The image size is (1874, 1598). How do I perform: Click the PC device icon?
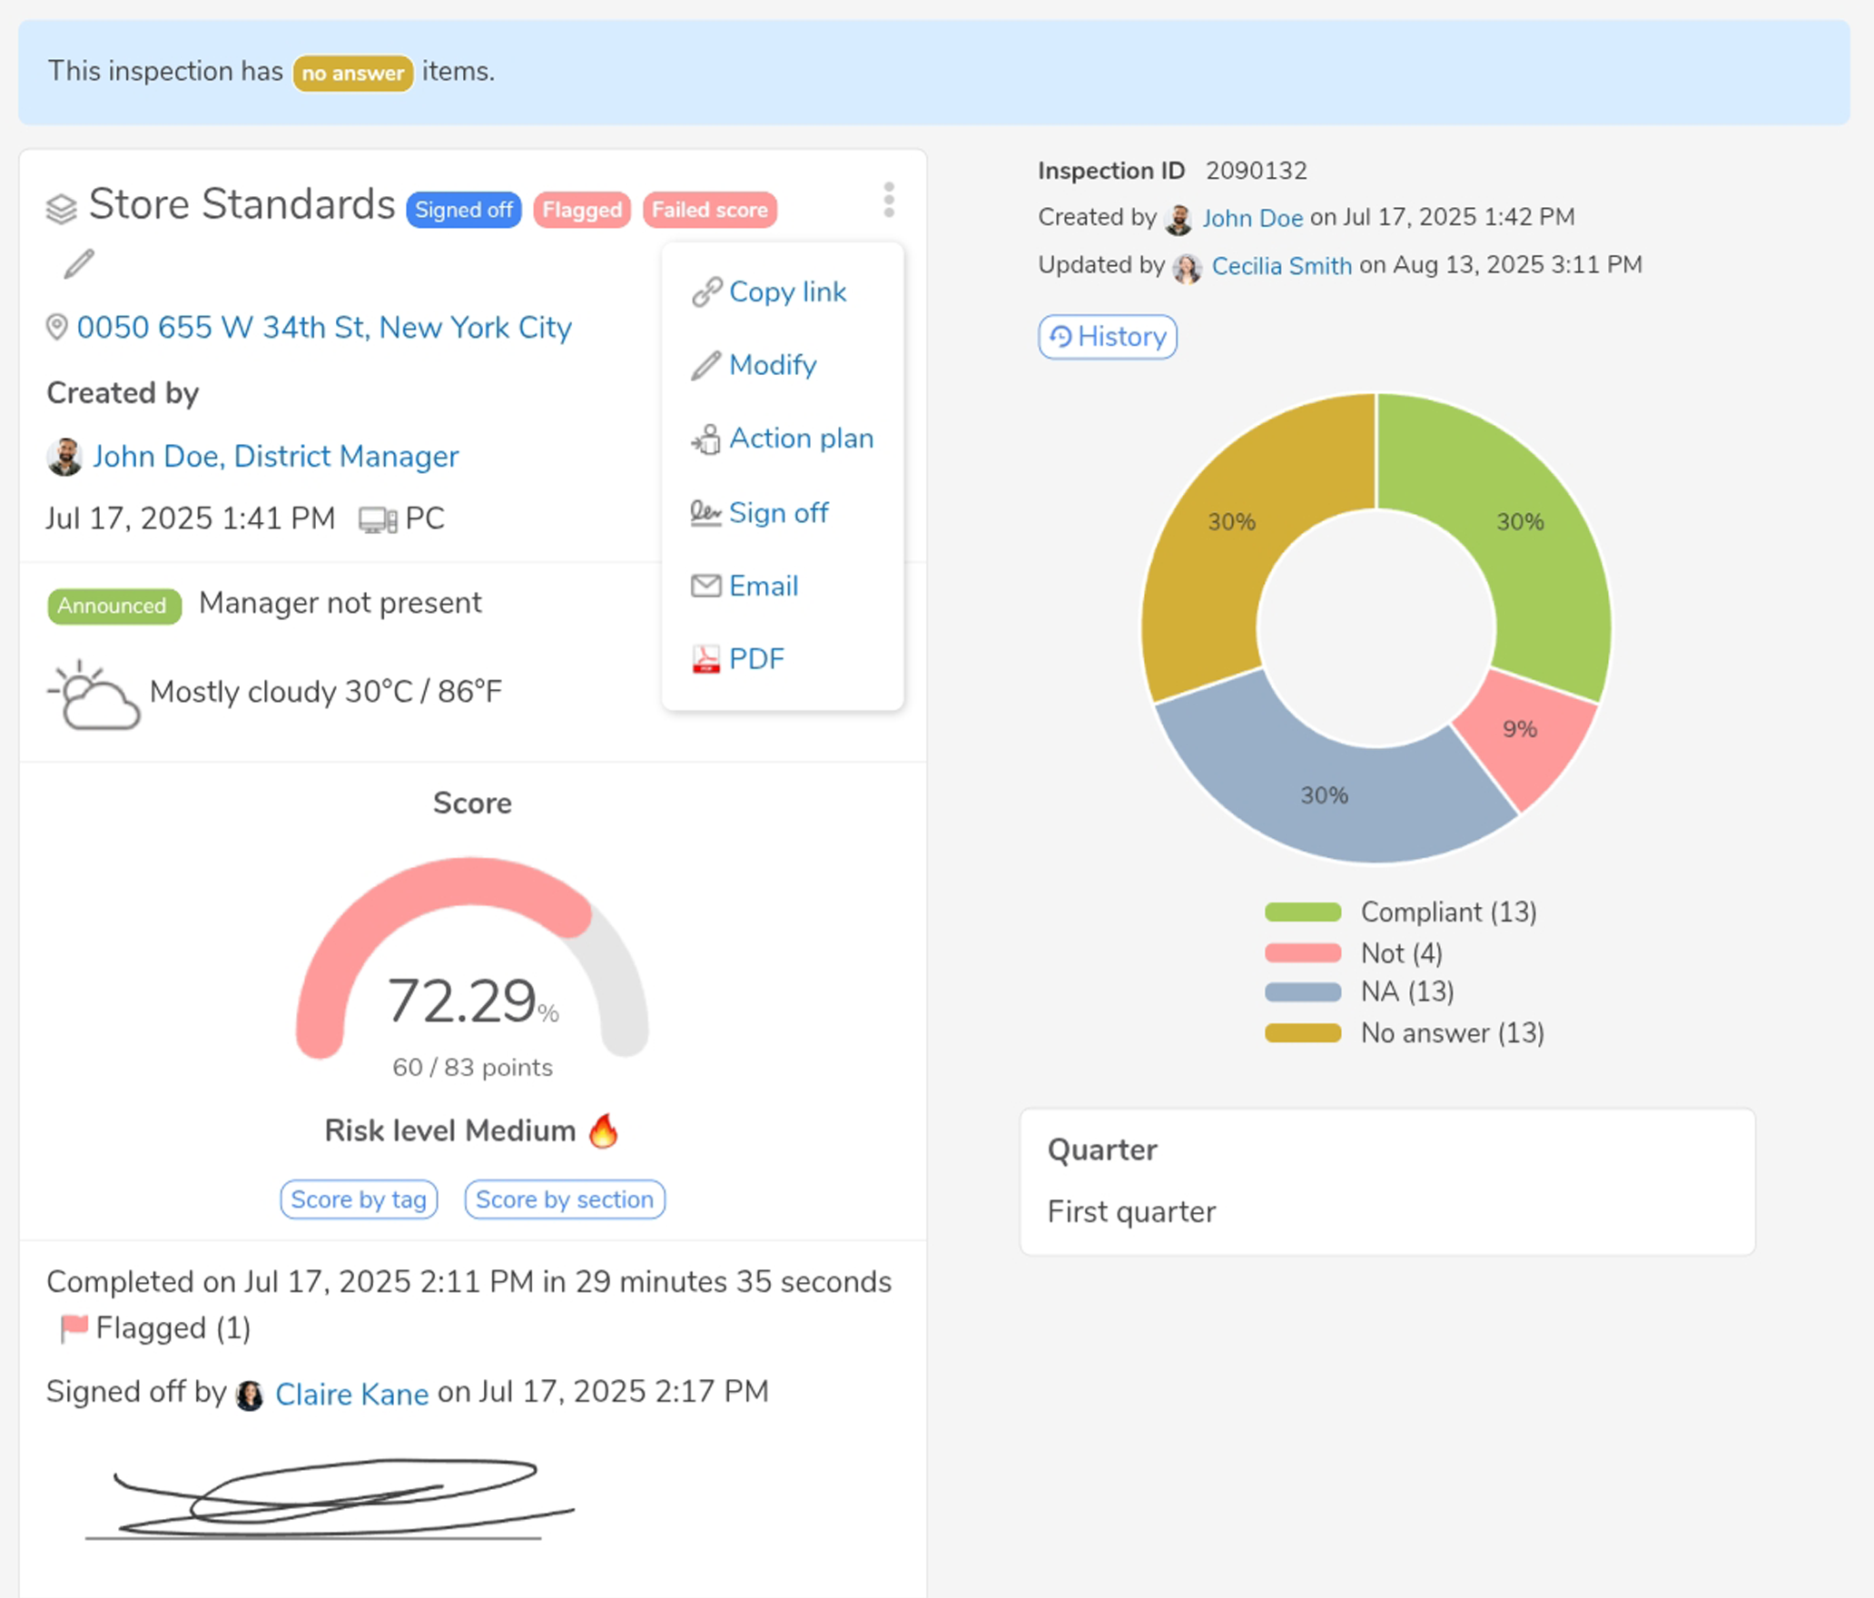pyautogui.click(x=377, y=520)
